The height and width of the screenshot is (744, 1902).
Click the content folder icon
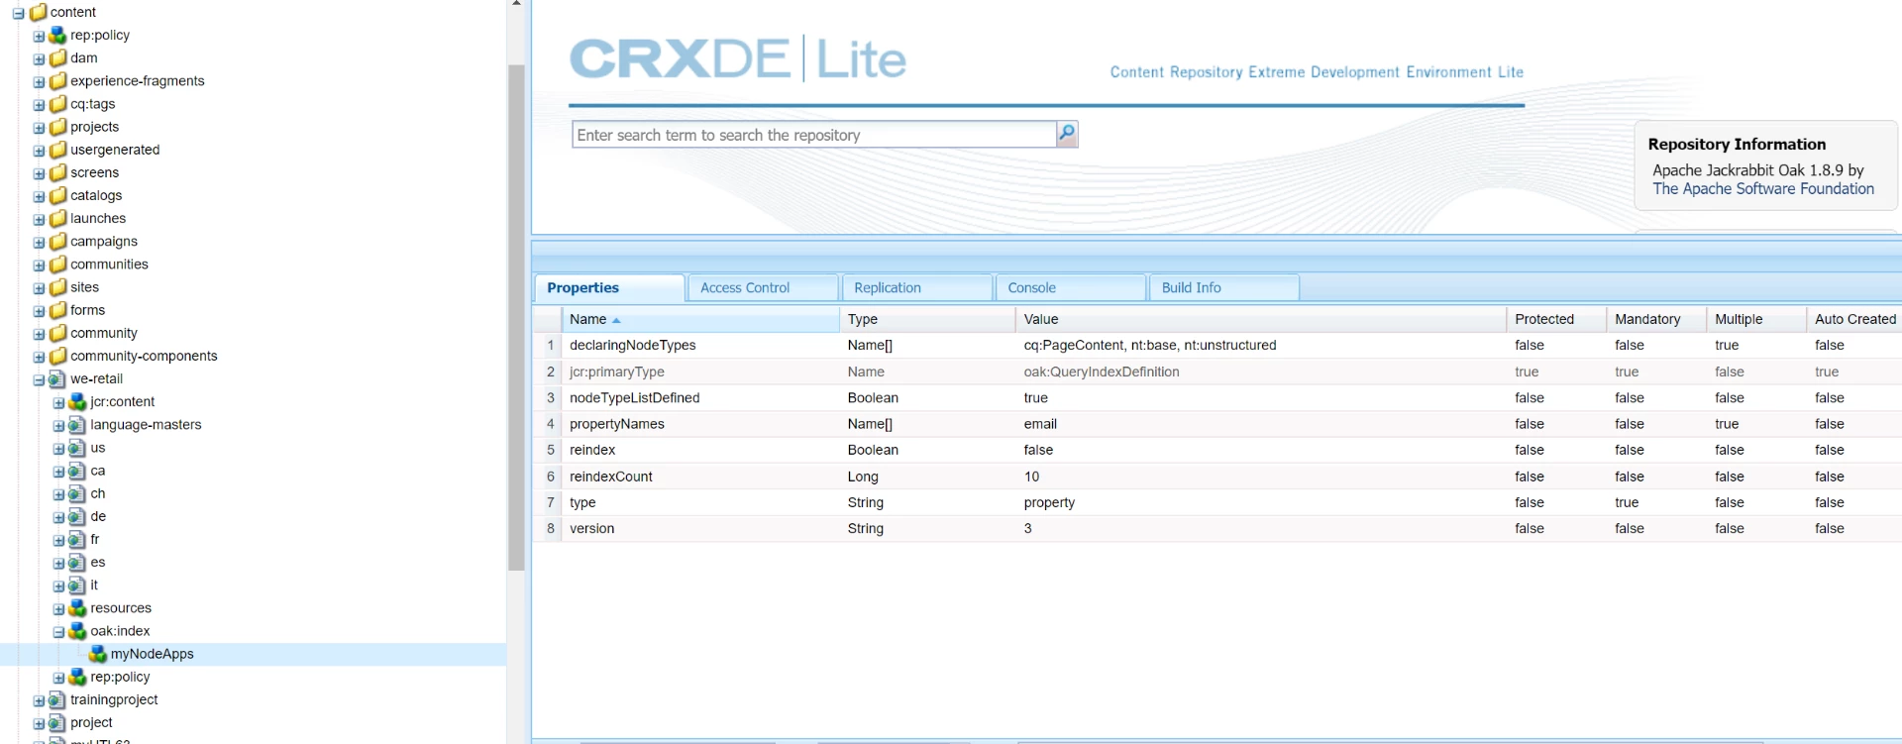point(39,12)
